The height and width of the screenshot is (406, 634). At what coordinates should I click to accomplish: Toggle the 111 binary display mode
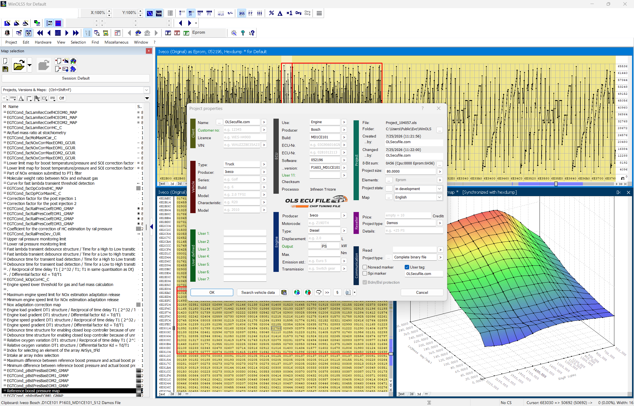click(x=259, y=13)
